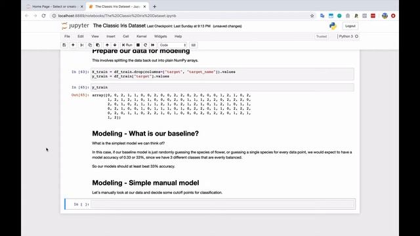The image size is (420, 236).
Task: Switch to The Classic Iris Dataset tab
Action: click(x=117, y=7)
